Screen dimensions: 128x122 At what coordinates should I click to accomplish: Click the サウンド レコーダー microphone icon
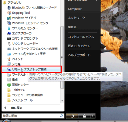[x=9, y=44]
